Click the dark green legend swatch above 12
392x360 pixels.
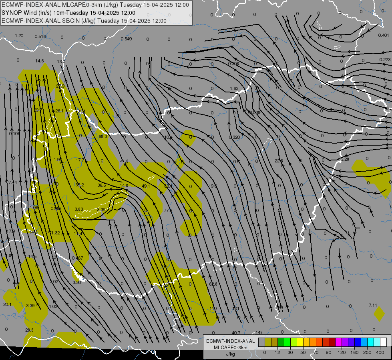(x=281, y=342)
